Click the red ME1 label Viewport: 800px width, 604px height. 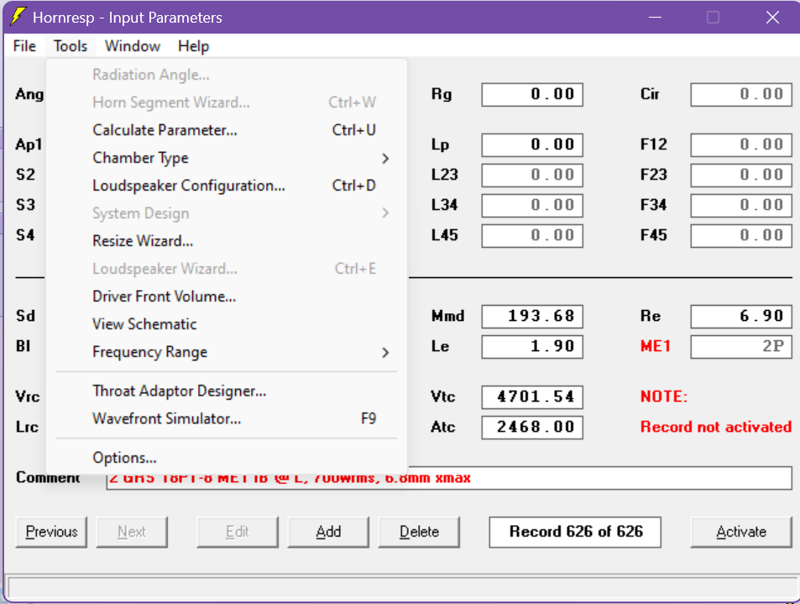click(x=655, y=346)
